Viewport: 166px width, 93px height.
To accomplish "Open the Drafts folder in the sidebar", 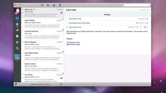I will (x=17, y=36).
